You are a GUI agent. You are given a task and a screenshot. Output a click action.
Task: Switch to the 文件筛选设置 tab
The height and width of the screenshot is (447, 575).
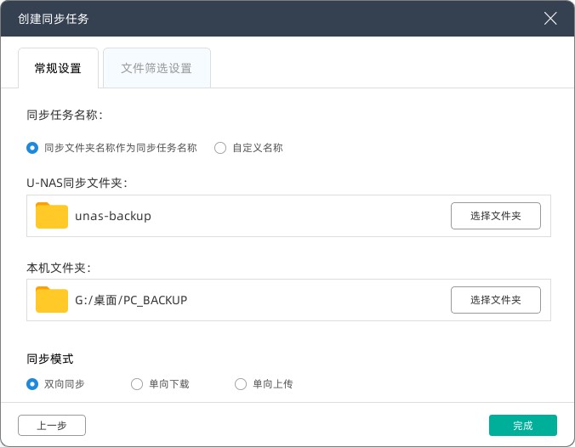pos(157,68)
